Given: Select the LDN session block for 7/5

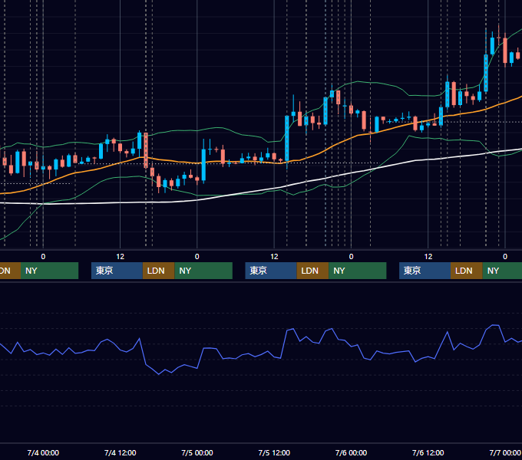Looking at the screenshot, I should pos(312,271).
